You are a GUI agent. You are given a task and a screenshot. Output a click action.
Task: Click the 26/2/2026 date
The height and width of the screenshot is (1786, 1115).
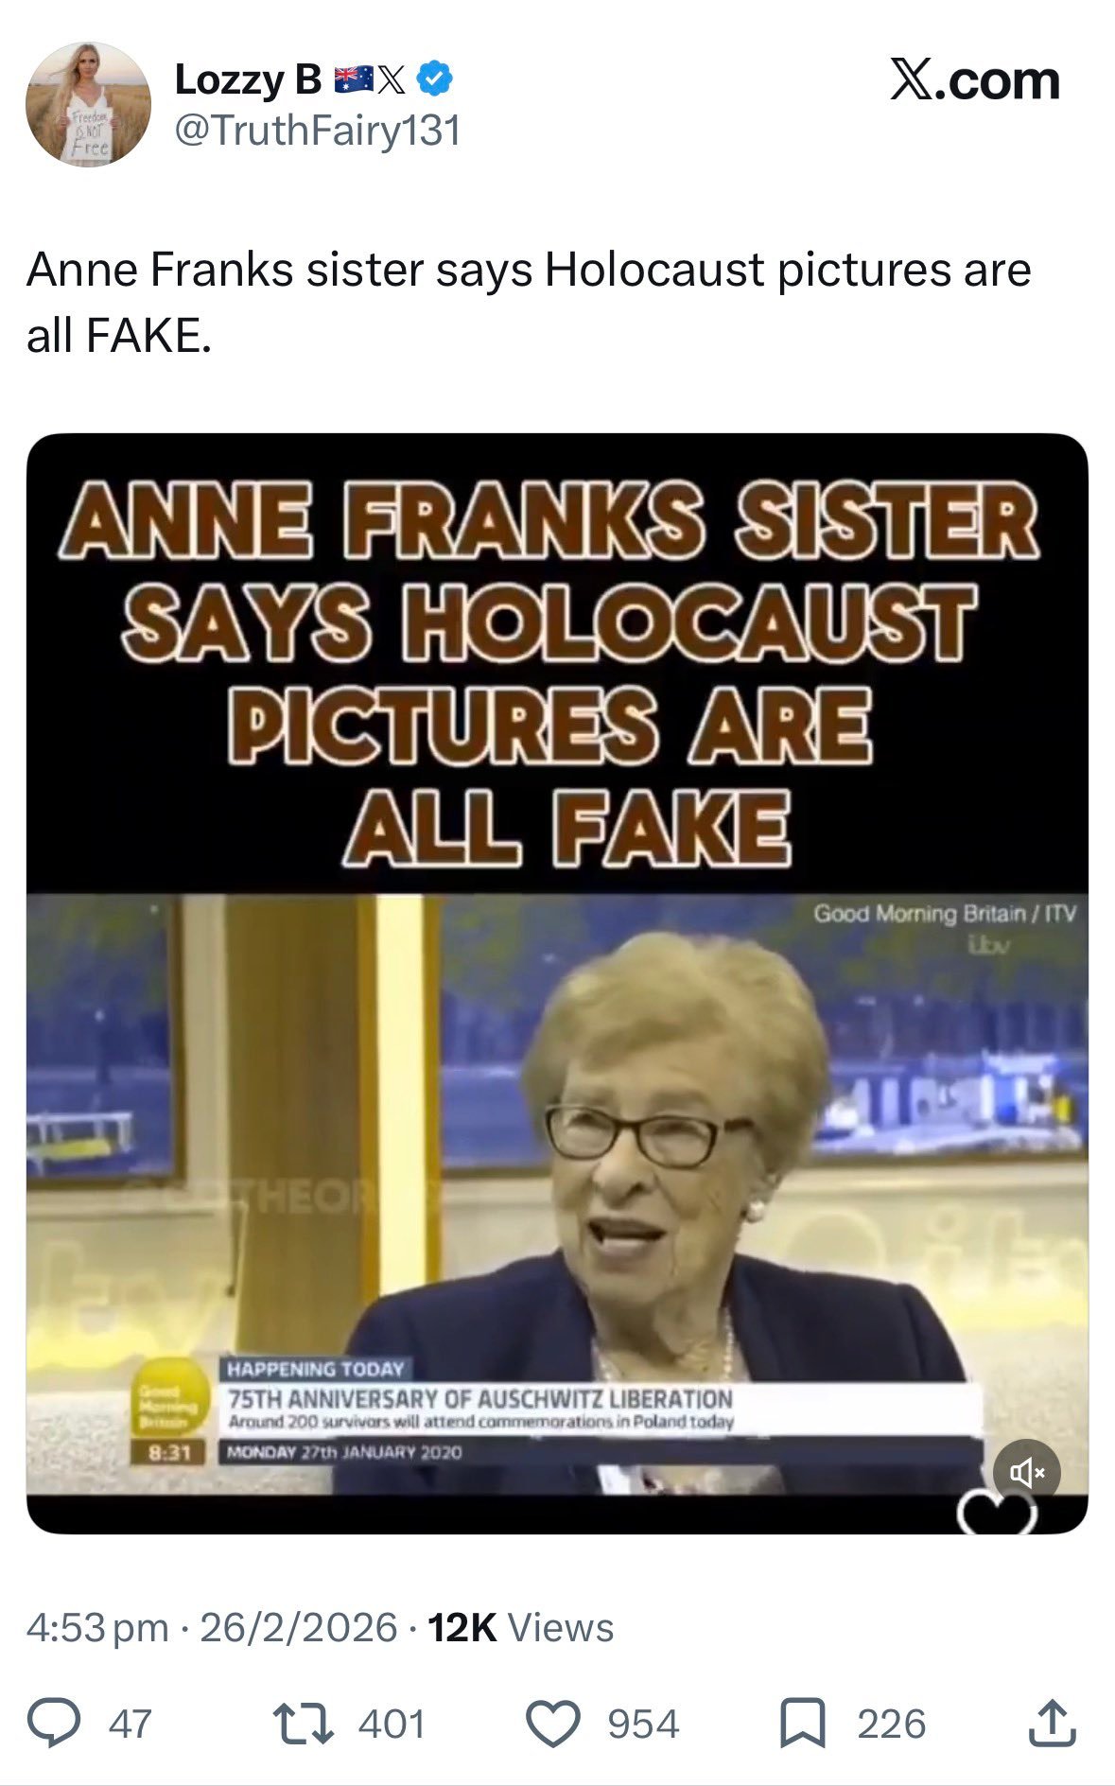[299, 1628]
